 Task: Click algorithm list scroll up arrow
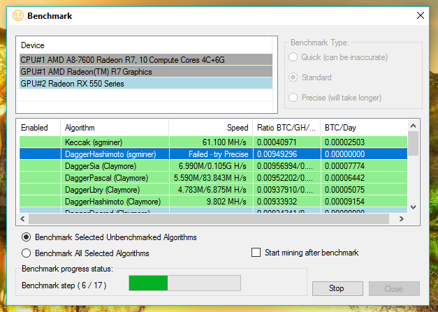[413, 126]
